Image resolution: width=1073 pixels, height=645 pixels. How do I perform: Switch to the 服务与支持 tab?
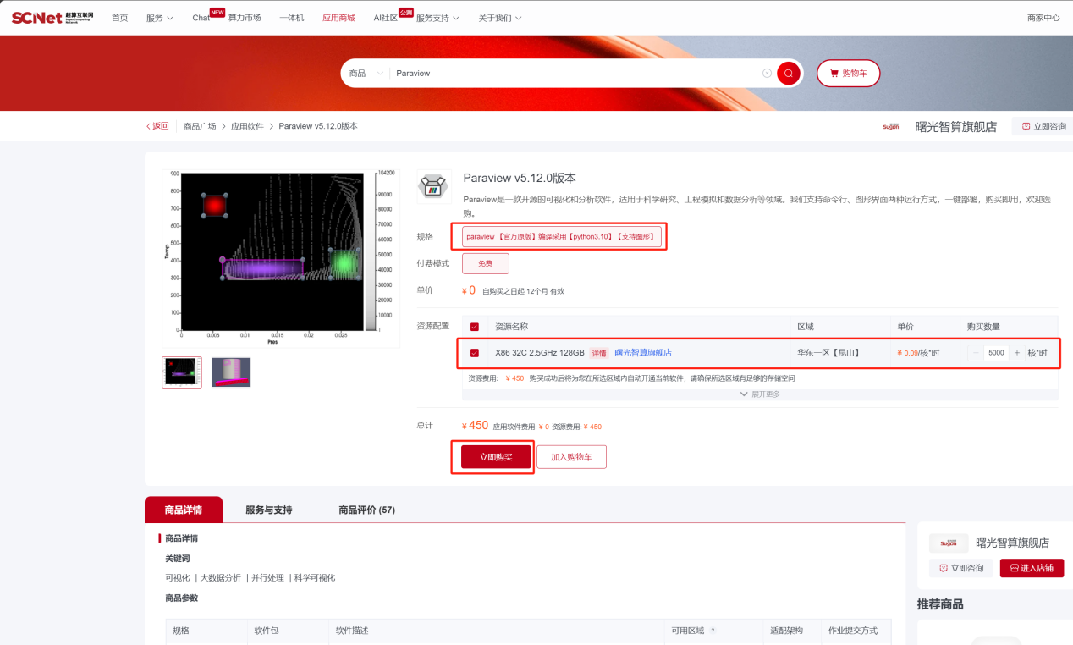[268, 510]
